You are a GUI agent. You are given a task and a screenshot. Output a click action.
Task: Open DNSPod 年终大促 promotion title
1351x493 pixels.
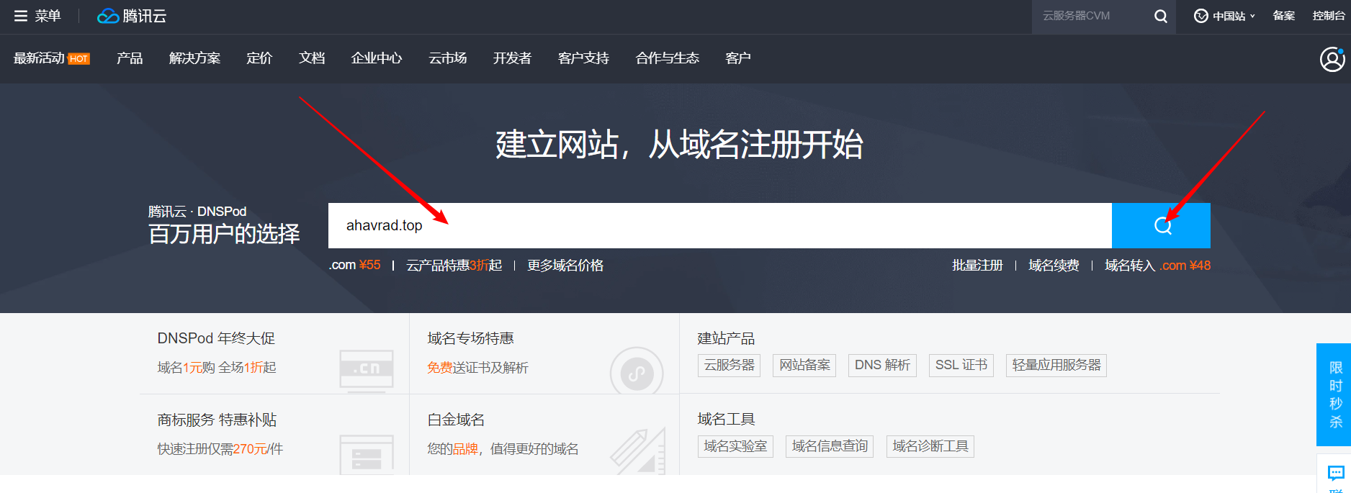pos(216,338)
